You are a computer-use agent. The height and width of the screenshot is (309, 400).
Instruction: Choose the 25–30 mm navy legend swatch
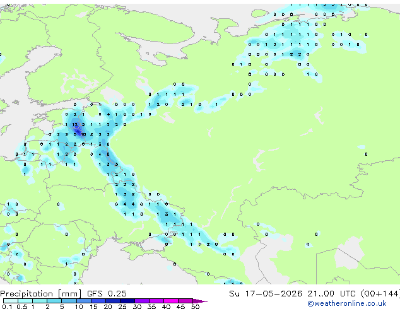point(127,301)
